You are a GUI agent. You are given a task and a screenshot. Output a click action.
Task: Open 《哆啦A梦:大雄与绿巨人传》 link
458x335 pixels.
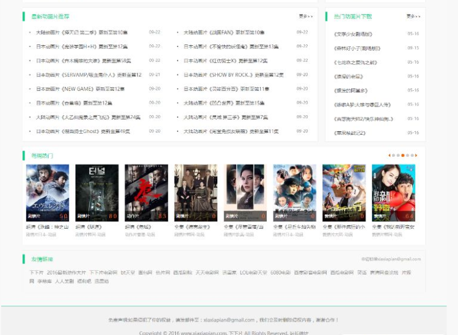point(363,105)
